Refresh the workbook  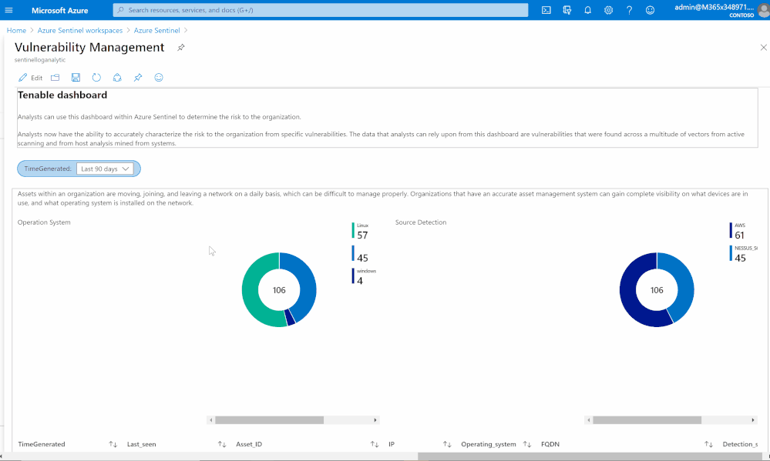96,78
